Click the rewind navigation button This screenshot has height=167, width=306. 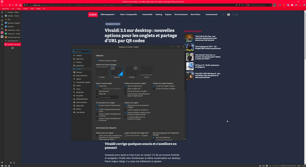point(9,5)
